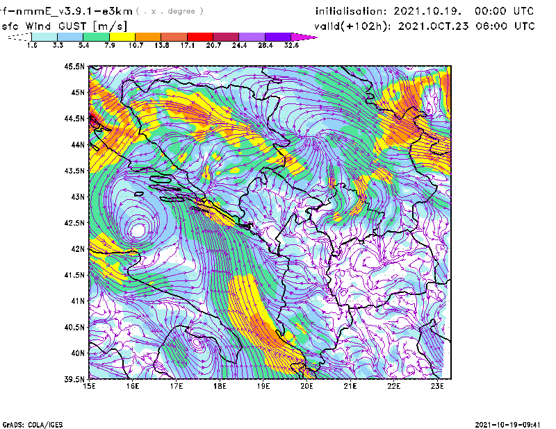556x429 pixels.
Task: Click the '2021.OCT.23 06:00 UTC' valid time
Action: pos(466,26)
